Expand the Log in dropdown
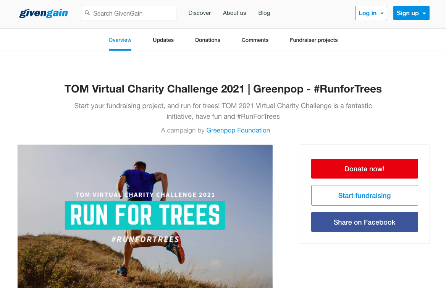This screenshot has height=300, width=446. pyautogui.click(x=371, y=13)
